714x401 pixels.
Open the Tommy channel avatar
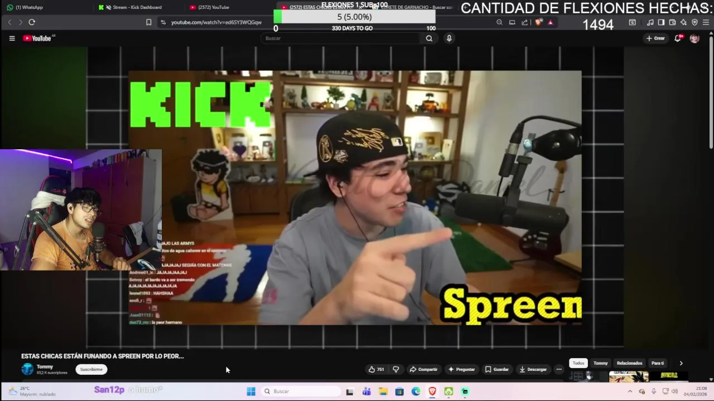(x=27, y=369)
